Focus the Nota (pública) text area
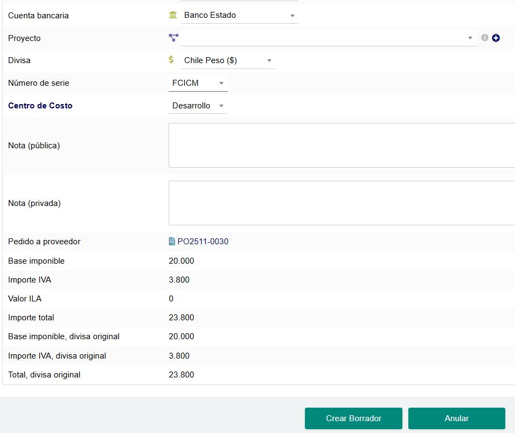 click(342, 146)
